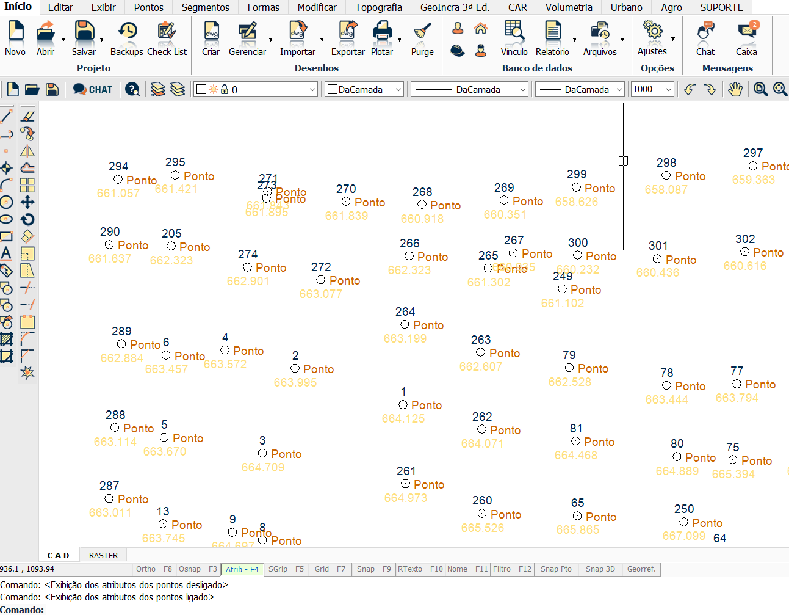Click the CHAT button in toolbar

point(93,90)
